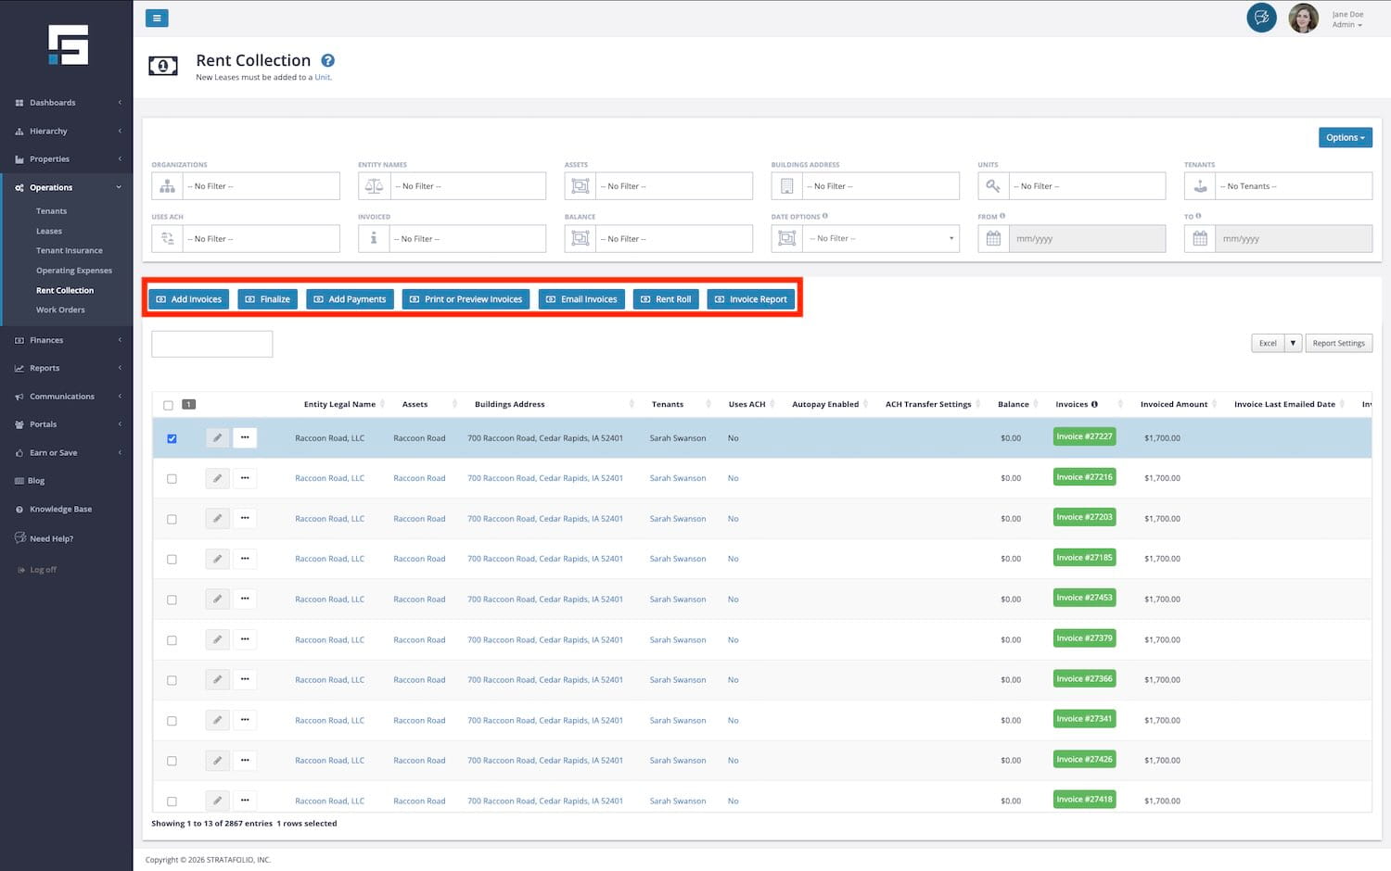This screenshot has width=1391, height=871.
Task: Expand the Finances sidebar menu
Action: coord(46,340)
